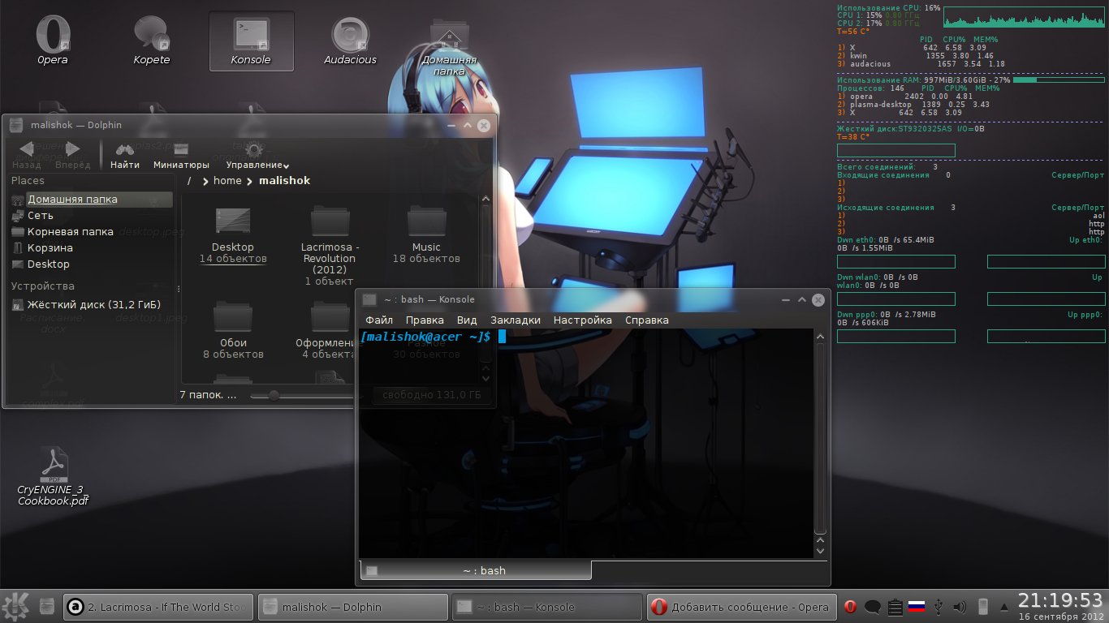
Task: Select Сеть in Places panel
Action: coord(90,215)
